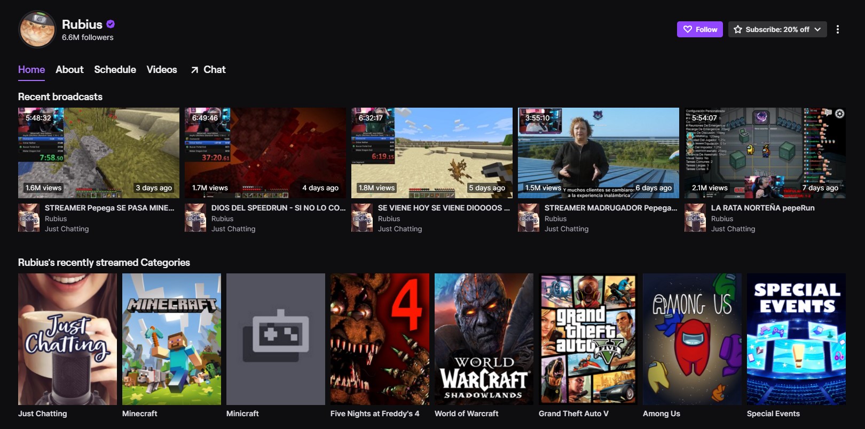Click the 1.6M views label
Image resolution: width=865 pixels, height=429 pixels.
44,188
